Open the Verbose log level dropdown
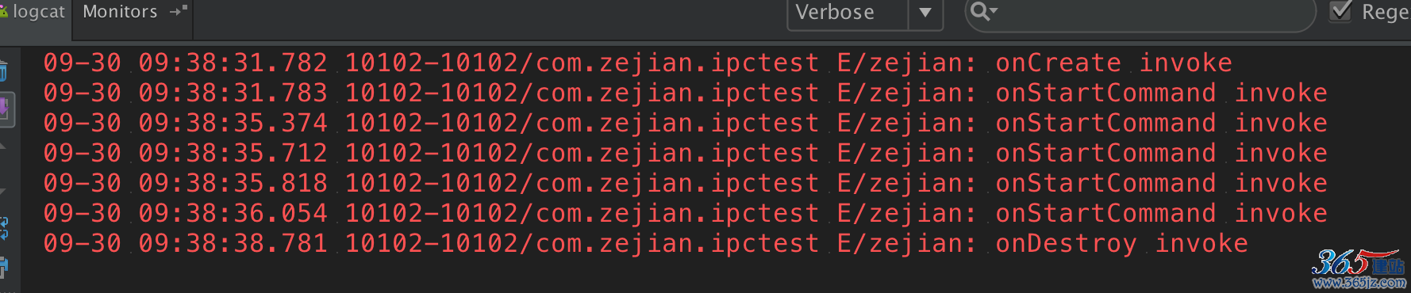This screenshot has height=293, width=1411. [864, 13]
